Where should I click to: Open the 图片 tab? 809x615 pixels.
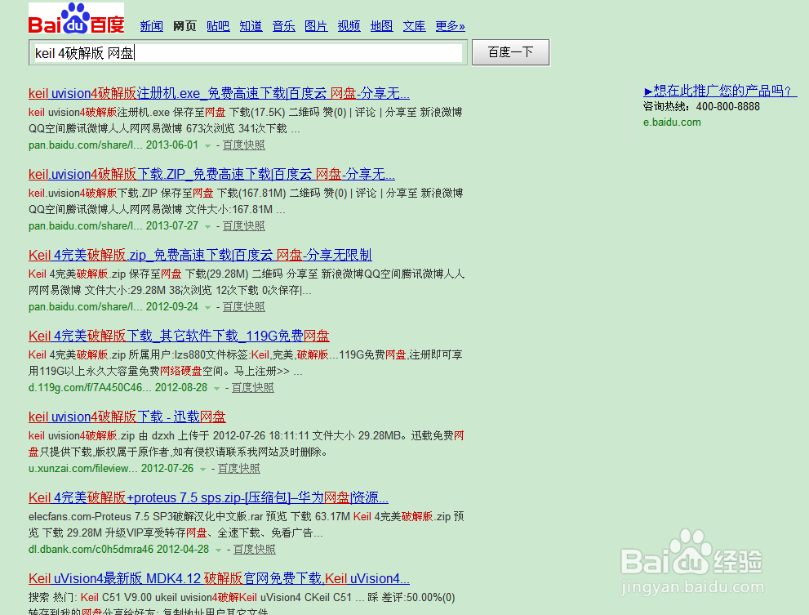pos(316,26)
